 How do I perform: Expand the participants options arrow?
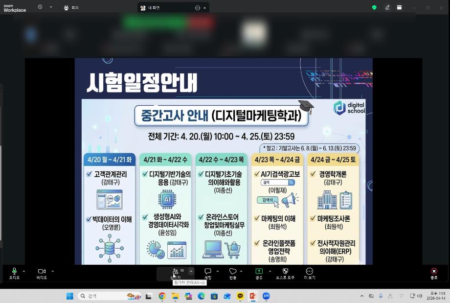pyautogui.click(x=191, y=271)
